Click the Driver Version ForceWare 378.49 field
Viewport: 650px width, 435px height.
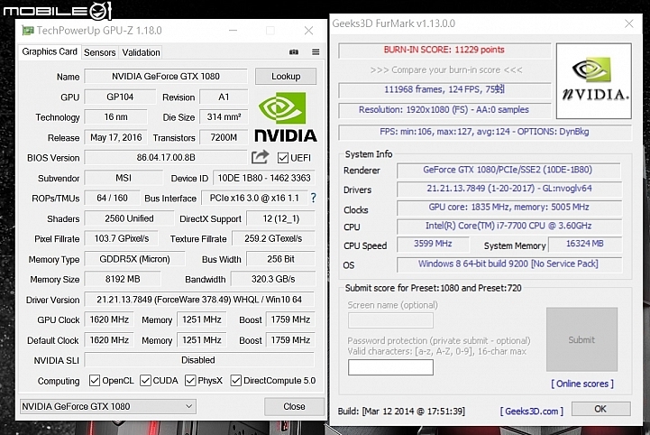coord(199,300)
